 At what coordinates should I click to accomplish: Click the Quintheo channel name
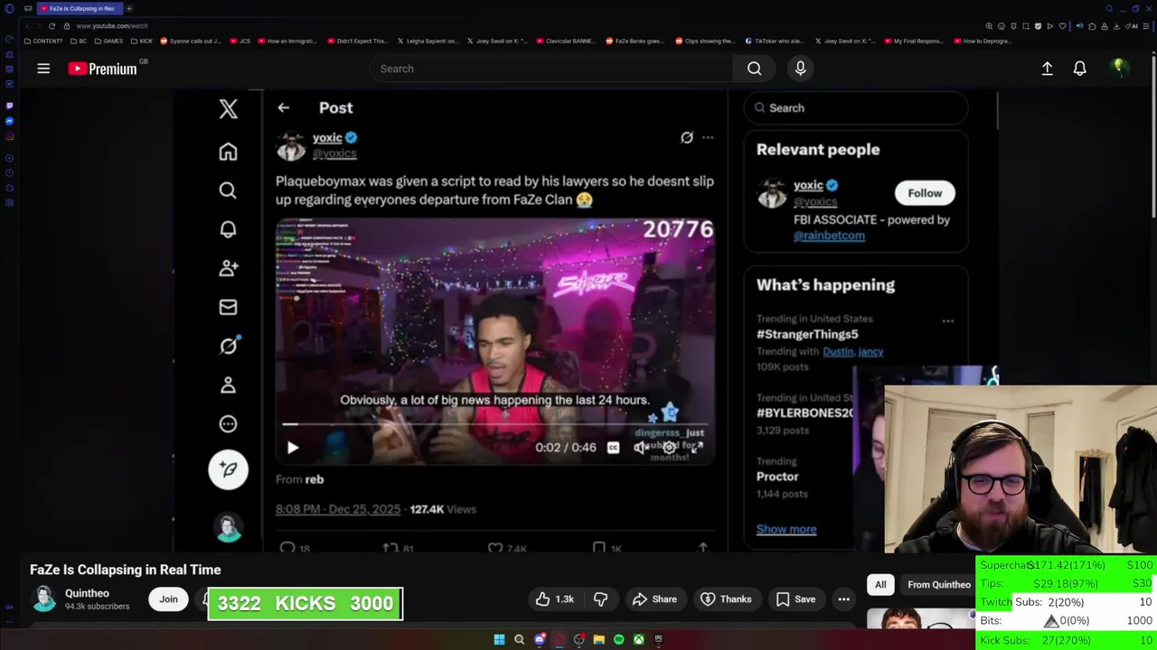87,593
